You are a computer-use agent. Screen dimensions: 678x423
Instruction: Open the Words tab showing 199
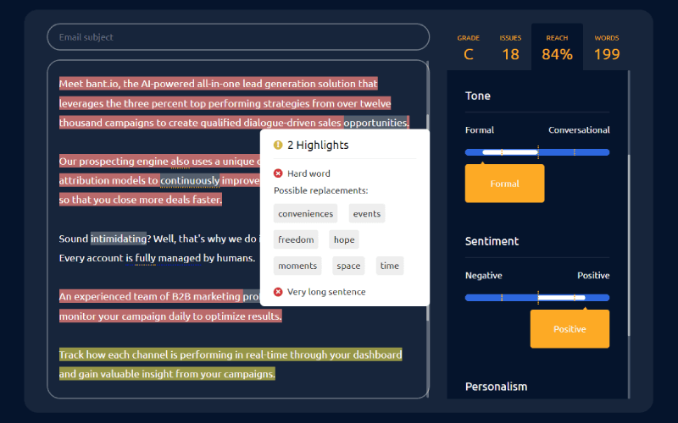[606, 48]
